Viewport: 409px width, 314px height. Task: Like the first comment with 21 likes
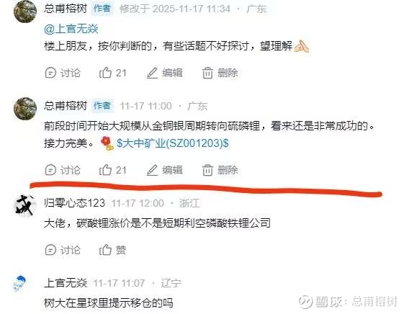click(112, 73)
